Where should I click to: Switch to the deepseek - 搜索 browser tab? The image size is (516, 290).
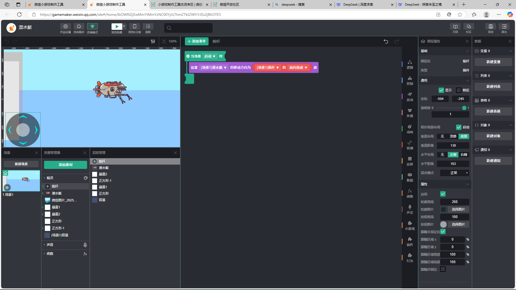point(303,5)
